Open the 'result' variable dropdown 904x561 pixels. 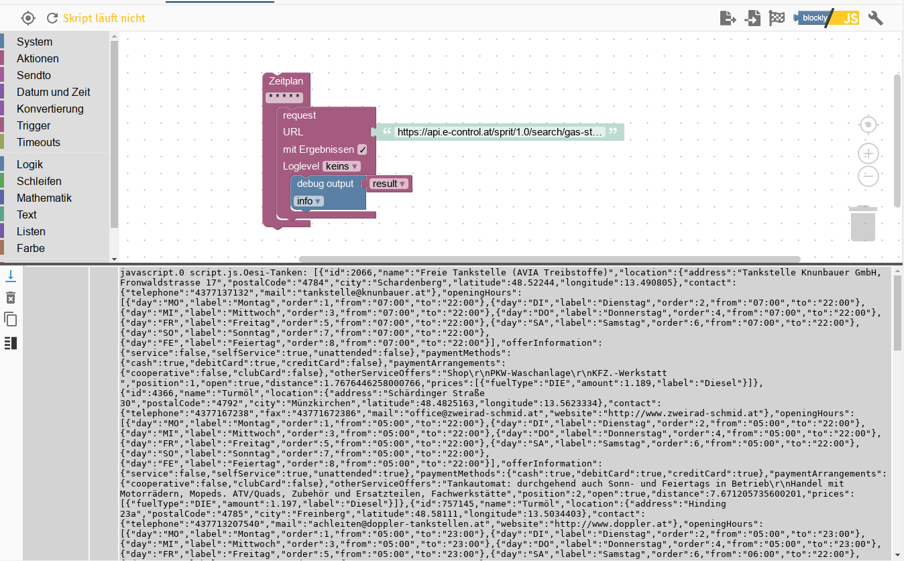(x=389, y=184)
